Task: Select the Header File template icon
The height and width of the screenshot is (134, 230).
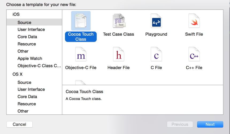Action: point(119,54)
